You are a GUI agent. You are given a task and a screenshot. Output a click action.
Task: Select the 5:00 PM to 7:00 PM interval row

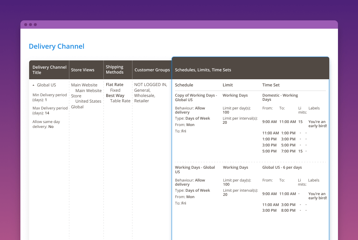(x=284, y=151)
